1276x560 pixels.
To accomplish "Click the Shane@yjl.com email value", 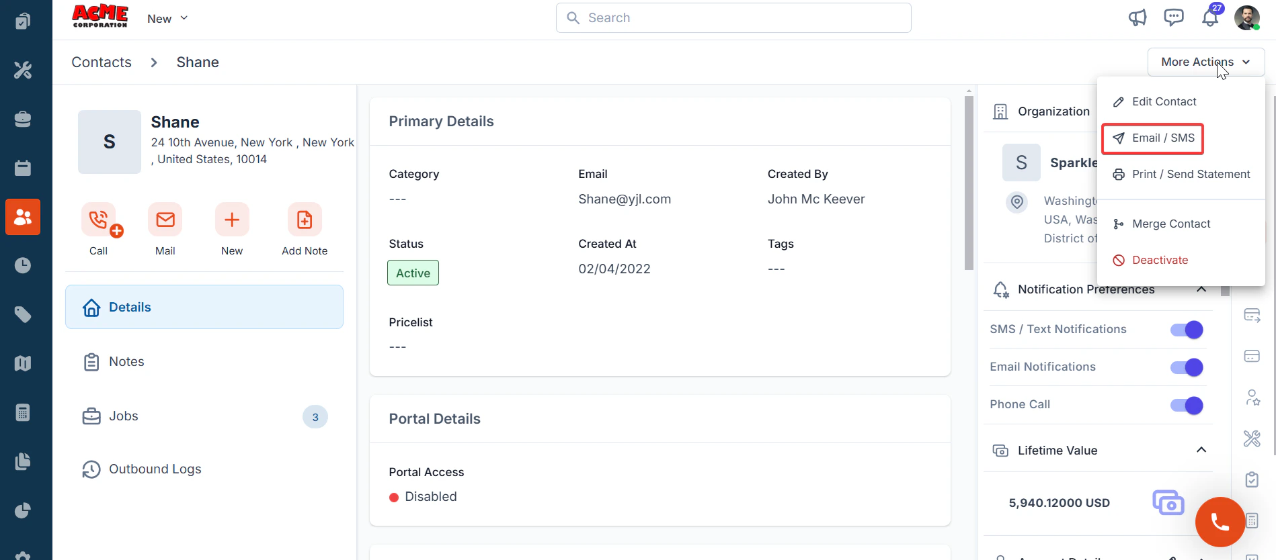I will click(625, 199).
